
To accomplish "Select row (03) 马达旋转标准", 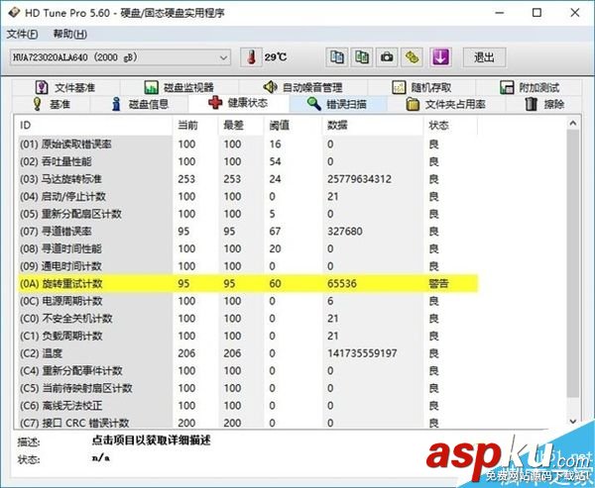I will pos(247,179).
